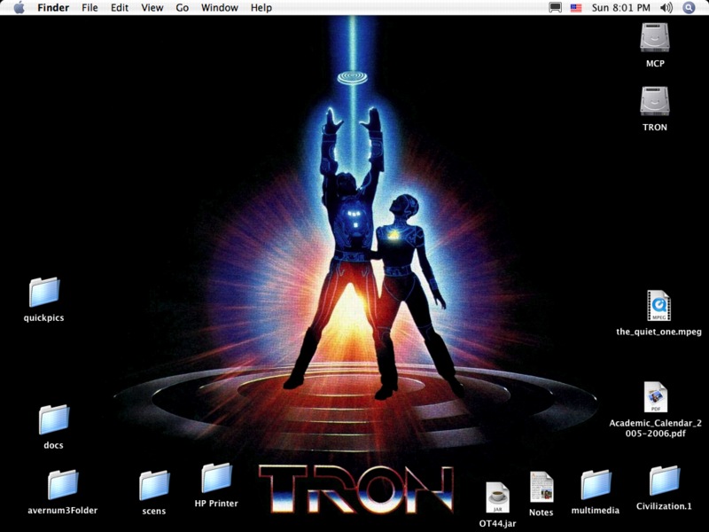
Task: Select the multimedia folder icon
Action: coord(596,485)
